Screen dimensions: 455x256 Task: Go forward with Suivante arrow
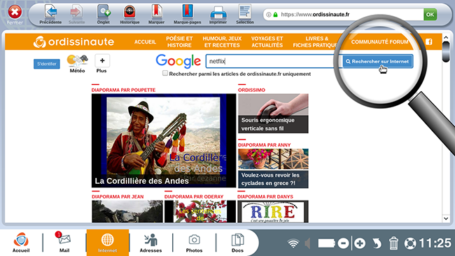point(76,15)
